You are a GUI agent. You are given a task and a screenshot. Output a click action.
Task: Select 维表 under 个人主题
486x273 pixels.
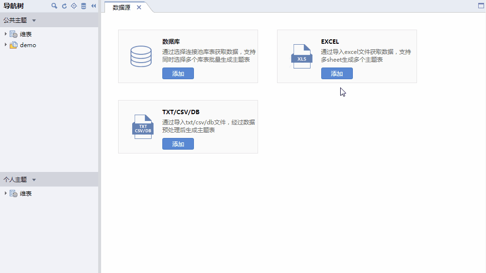tap(26, 193)
